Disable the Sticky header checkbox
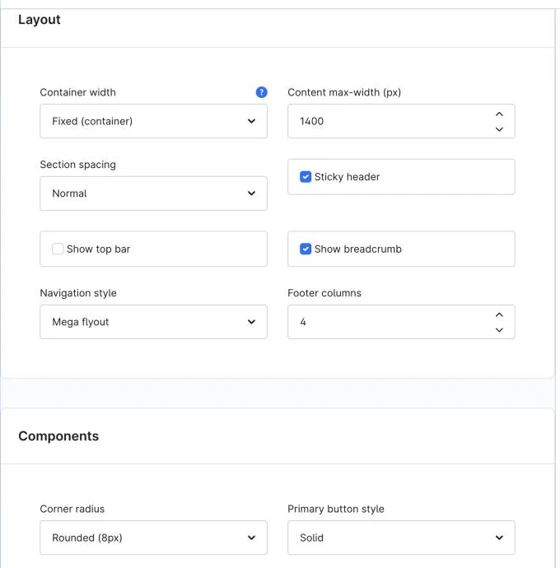Image resolution: width=560 pixels, height=568 pixels. coord(306,177)
